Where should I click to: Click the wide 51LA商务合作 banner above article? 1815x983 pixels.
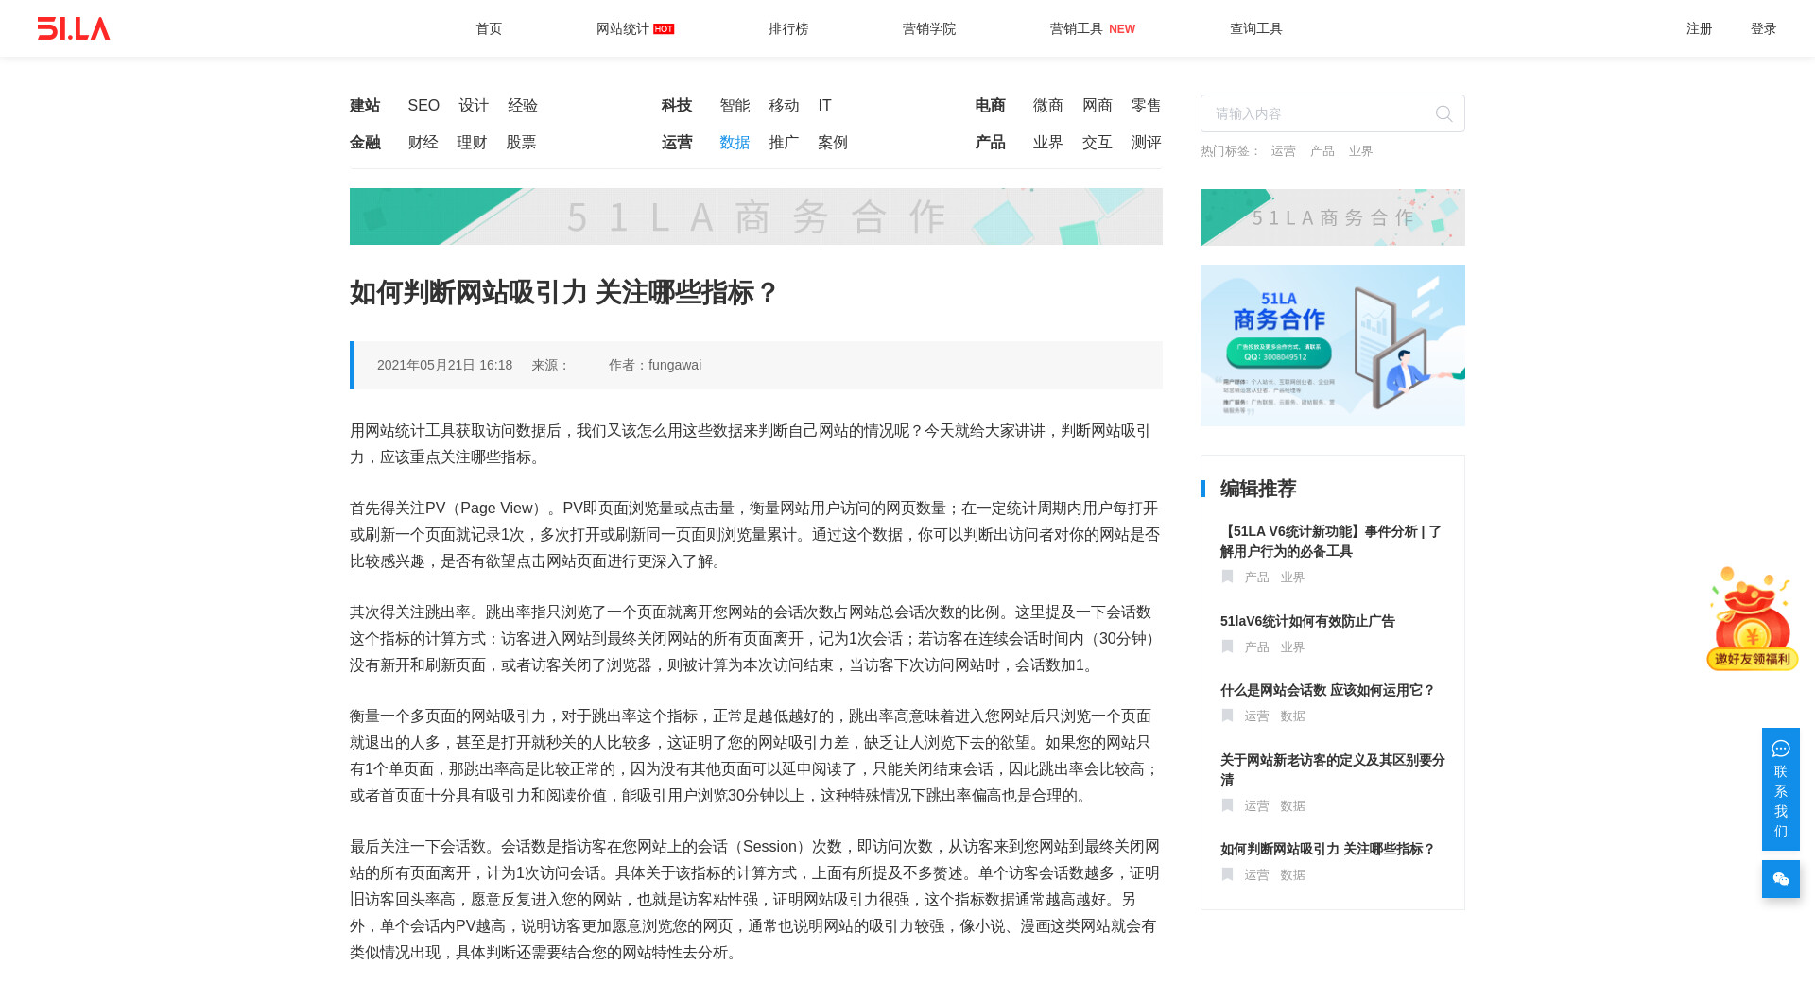(x=755, y=216)
